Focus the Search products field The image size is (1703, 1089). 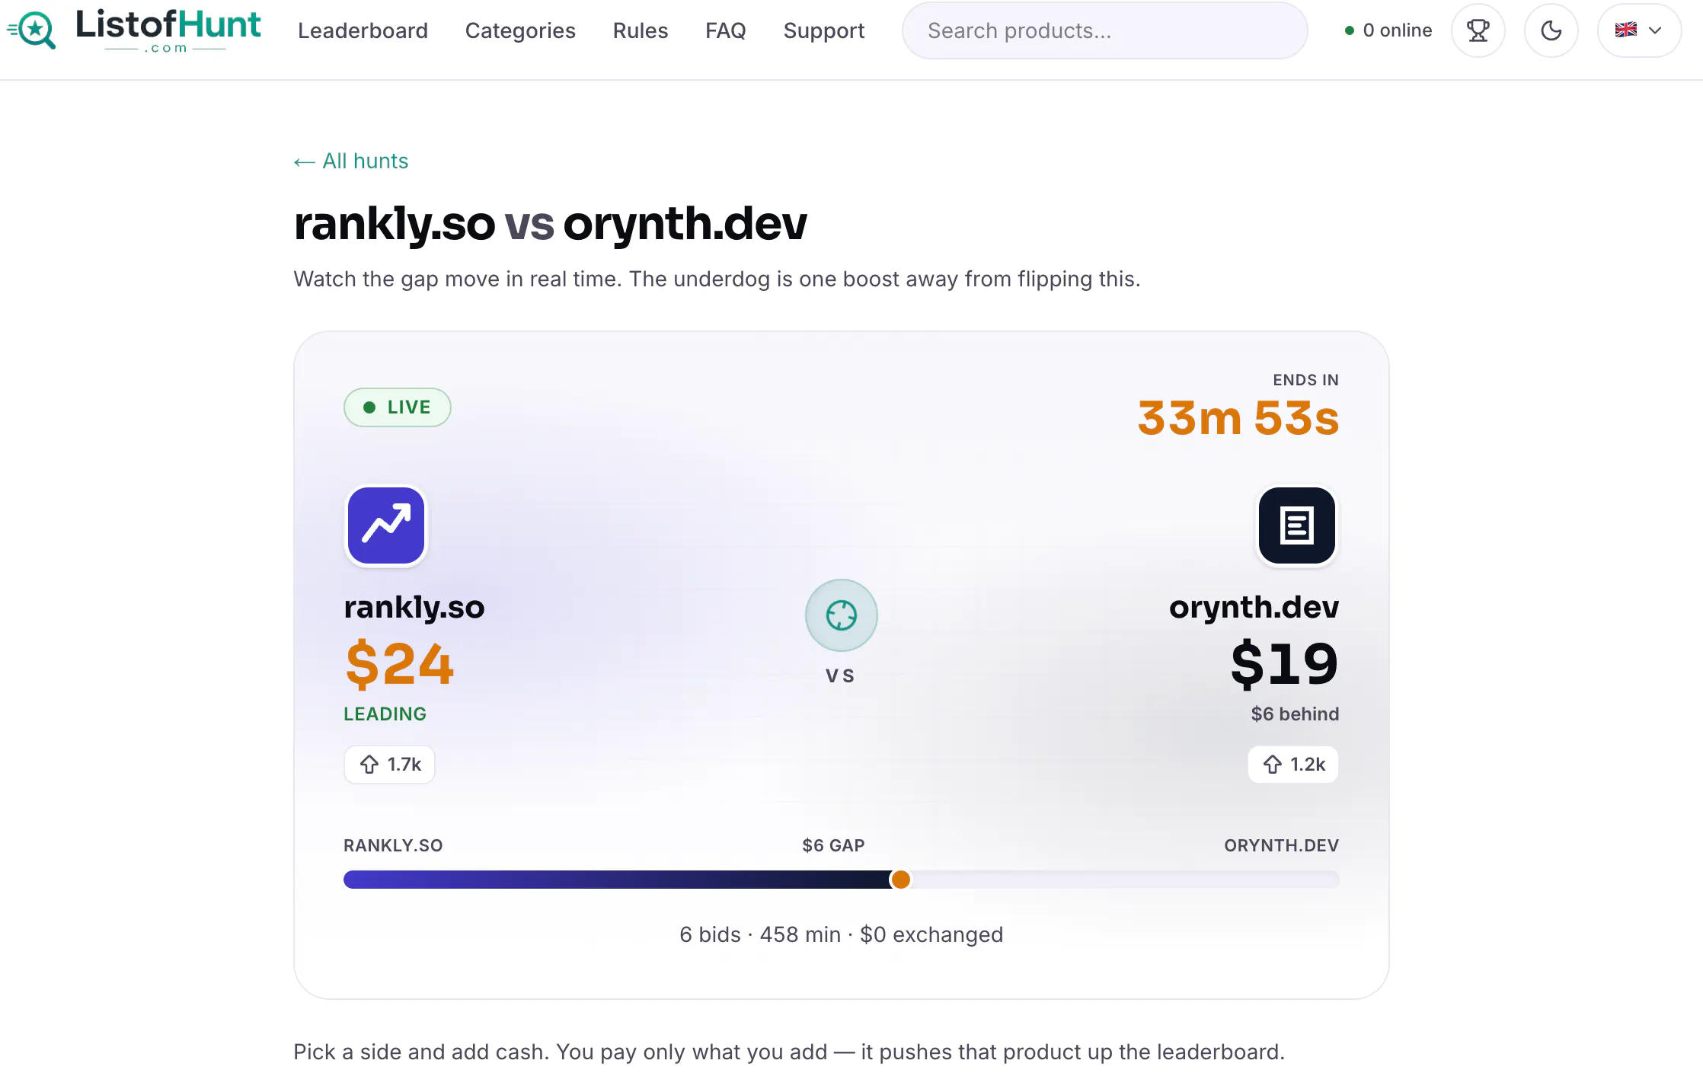(x=1105, y=30)
